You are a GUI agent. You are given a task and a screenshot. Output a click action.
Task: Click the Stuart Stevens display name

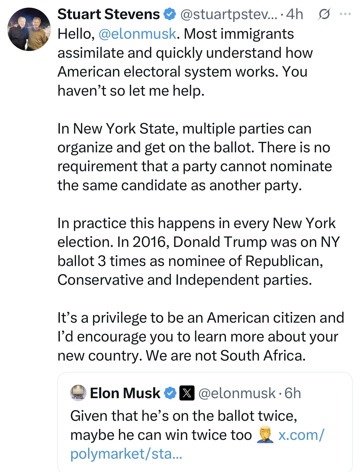pyautogui.click(x=109, y=14)
